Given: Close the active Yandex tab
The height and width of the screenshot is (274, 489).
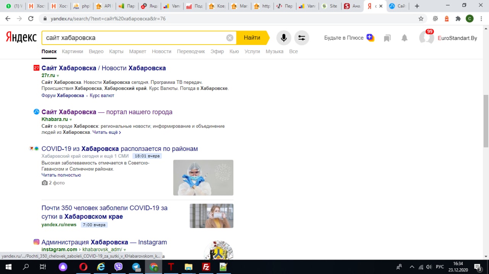Looking at the screenshot, I should pos(381,6).
